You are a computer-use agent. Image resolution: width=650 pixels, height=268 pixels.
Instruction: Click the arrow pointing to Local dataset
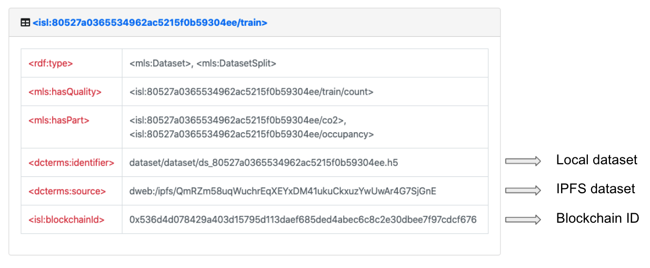click(x=523, y=161)
